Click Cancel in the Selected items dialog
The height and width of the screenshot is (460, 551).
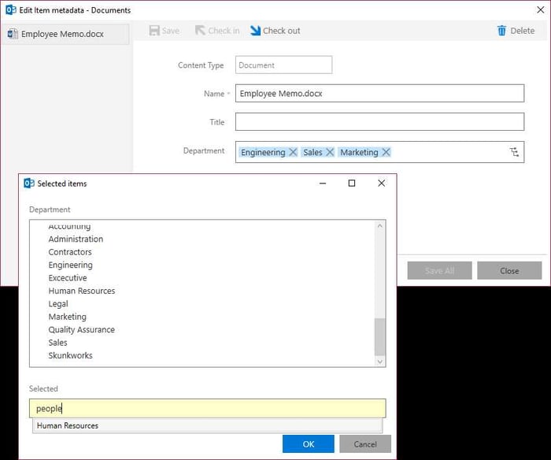point(365,443)
